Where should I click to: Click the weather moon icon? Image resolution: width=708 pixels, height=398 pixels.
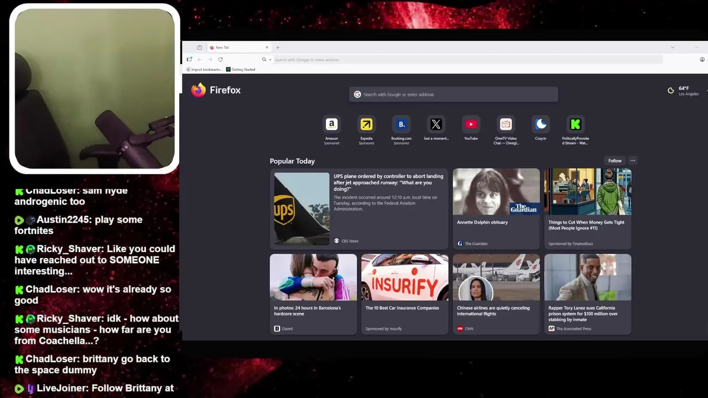pyautogui.click(x=671, y=91)
